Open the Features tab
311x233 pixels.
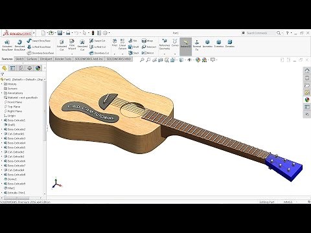(7, 59)
